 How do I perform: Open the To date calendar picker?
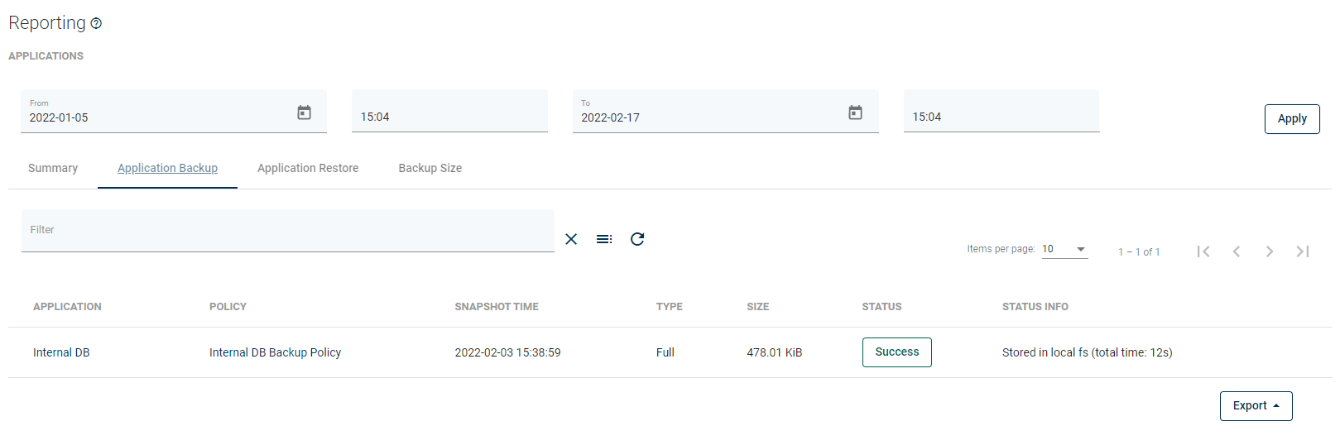click(855, 112)
